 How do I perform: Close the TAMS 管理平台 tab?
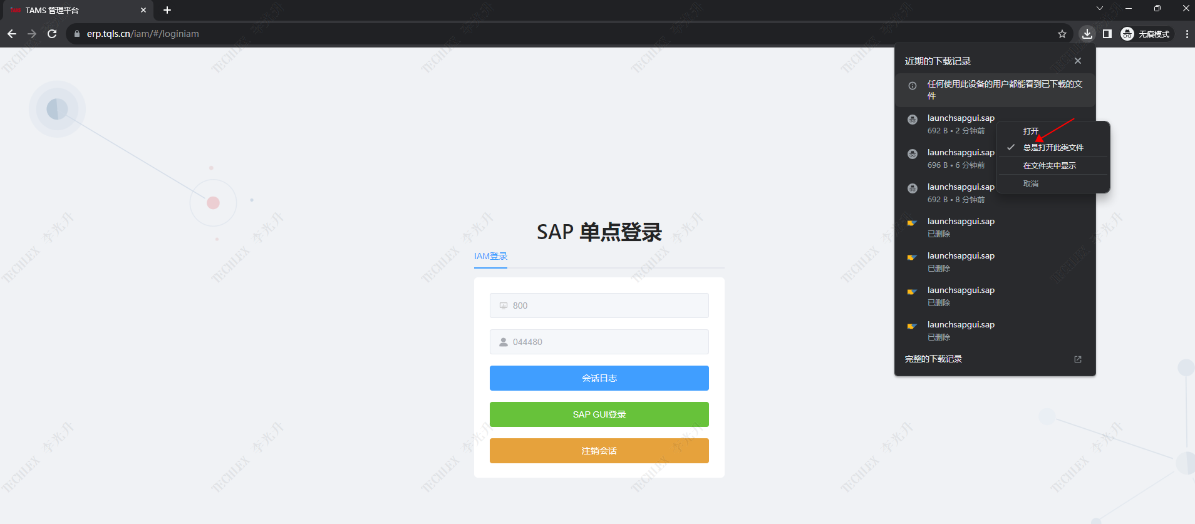click(x=143, y=10)
